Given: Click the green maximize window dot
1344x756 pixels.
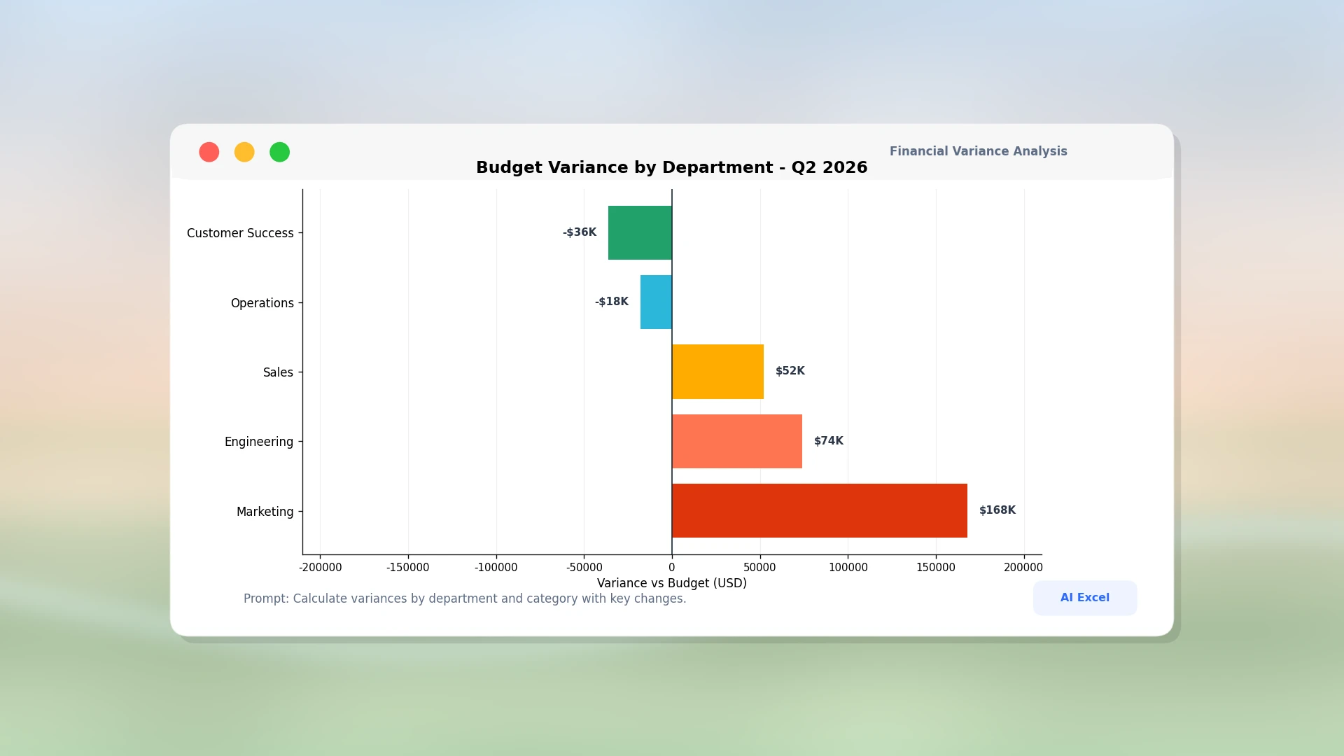Looking at the screenshot, I should (x=279, y=152).
